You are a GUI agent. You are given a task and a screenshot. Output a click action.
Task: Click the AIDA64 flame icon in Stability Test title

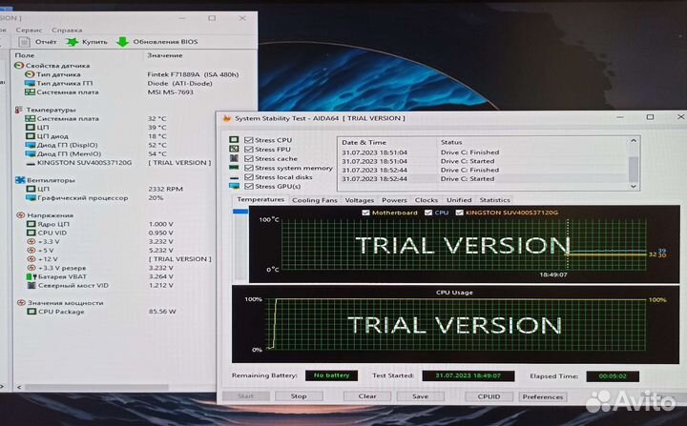tap(227, 118)
